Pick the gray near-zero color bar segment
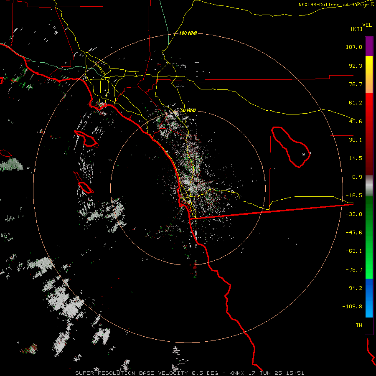 [x=369, y=186]
